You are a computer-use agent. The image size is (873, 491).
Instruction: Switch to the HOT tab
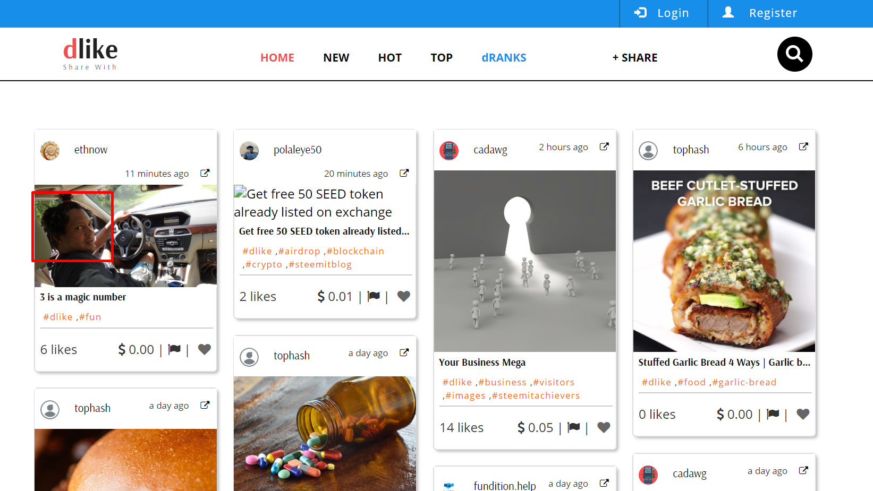(x=390, y=58)
